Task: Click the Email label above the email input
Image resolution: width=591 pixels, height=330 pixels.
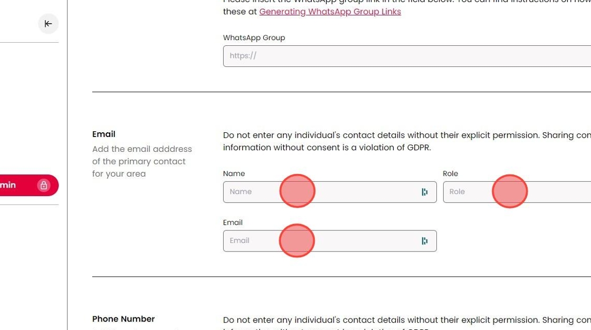Action: click(233, 222)
